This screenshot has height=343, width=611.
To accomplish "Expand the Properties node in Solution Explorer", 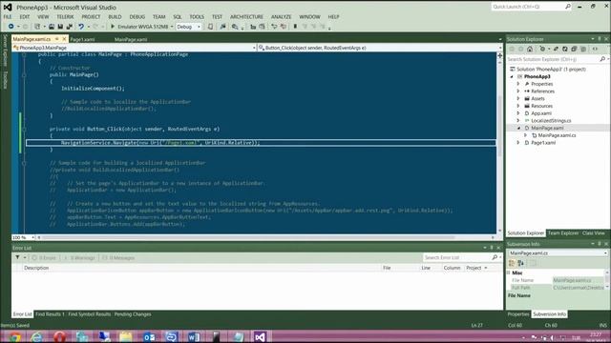I will (x=518, y=84).
